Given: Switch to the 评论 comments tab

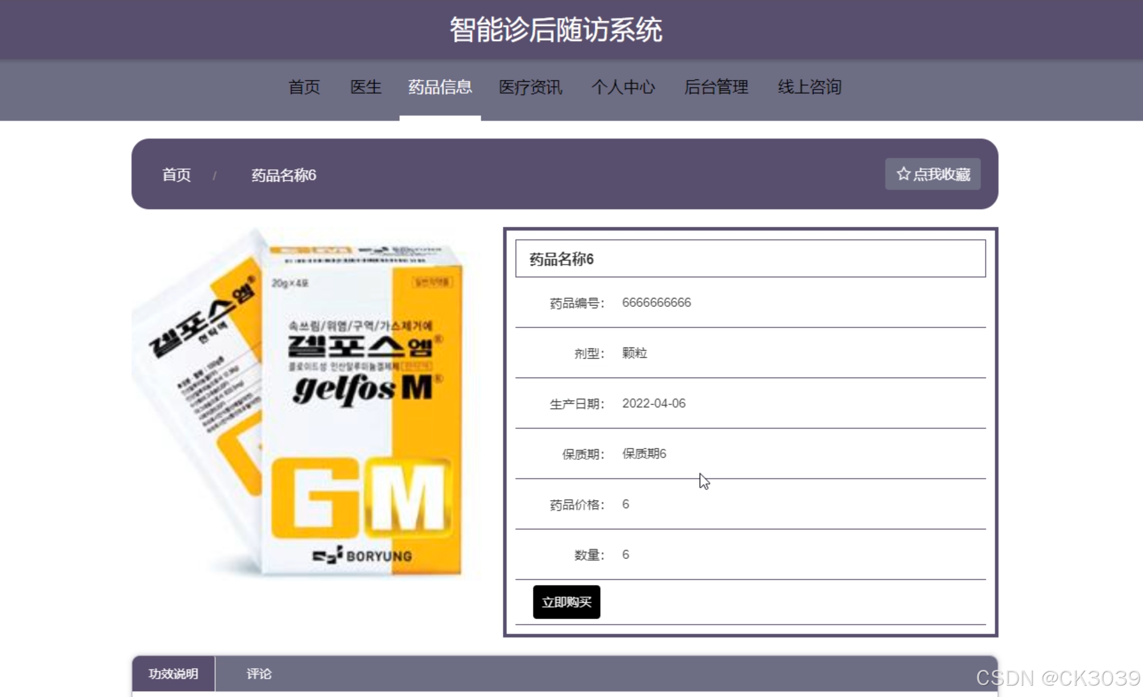Looking at the screenshot, I should pyautogui.click(x=259, y=673).
